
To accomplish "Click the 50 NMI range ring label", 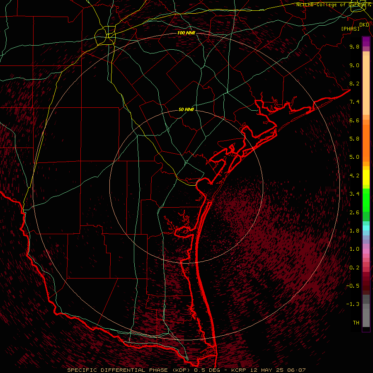I will [186, 109].
